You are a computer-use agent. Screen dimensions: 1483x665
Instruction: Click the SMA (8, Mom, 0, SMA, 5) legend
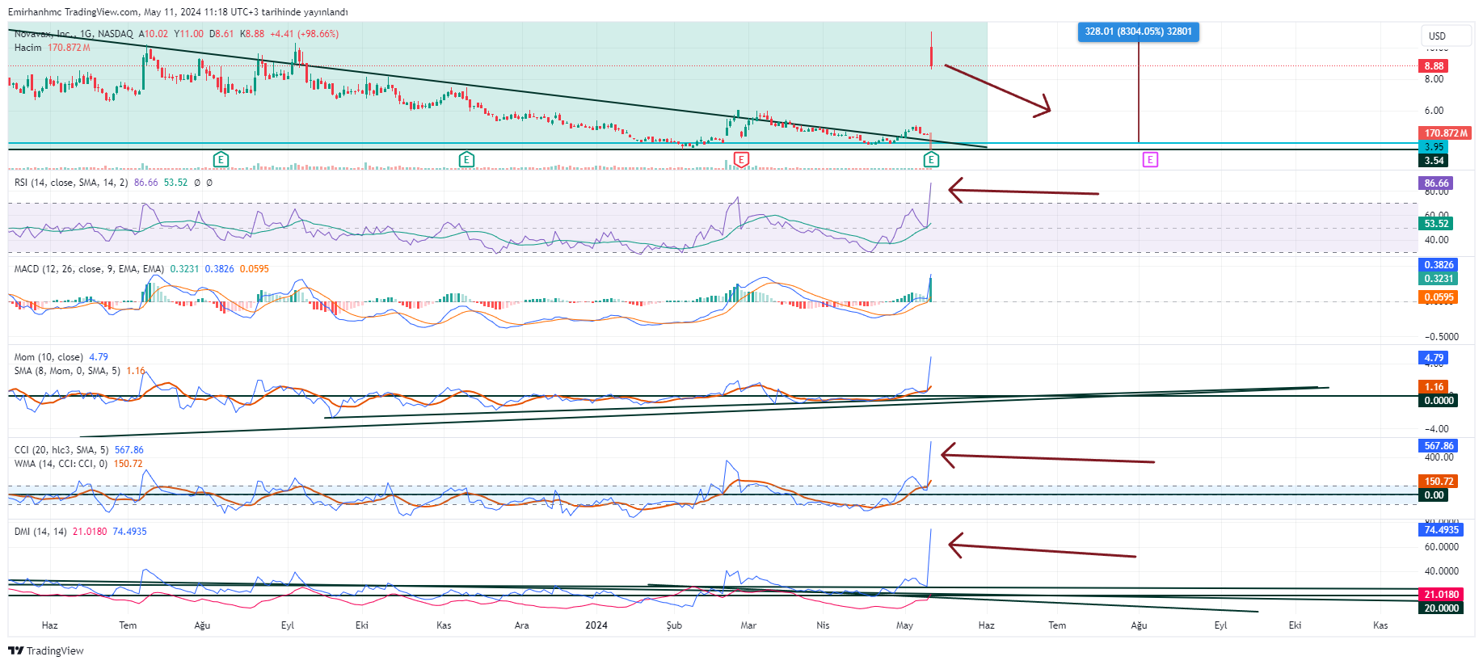[67, 371]
